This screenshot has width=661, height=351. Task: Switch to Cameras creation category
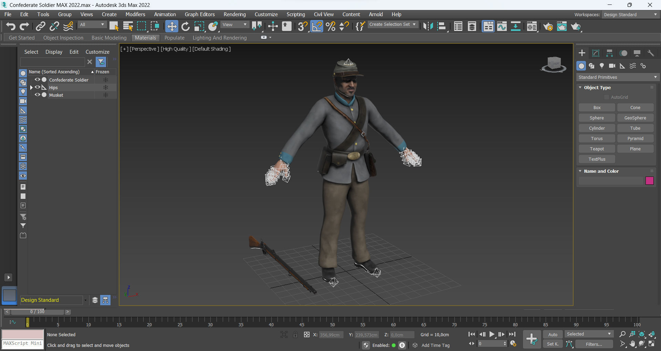point(612,66)
